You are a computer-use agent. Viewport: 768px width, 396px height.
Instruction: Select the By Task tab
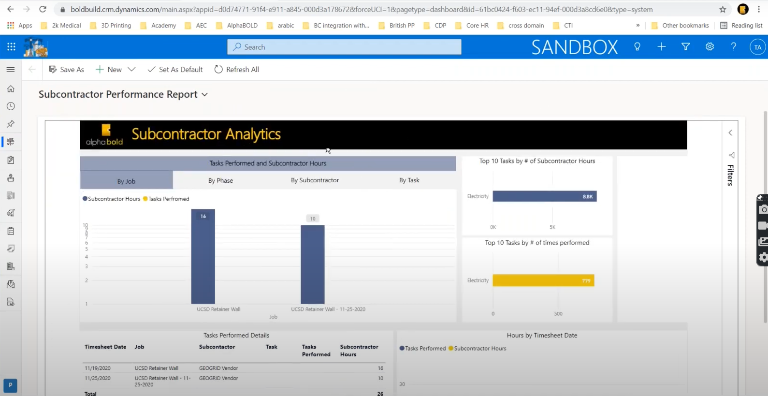tap(409, 180)
